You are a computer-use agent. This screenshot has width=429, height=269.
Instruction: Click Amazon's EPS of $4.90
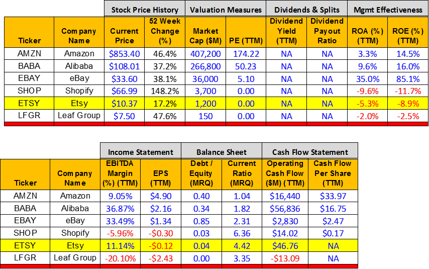161,196
